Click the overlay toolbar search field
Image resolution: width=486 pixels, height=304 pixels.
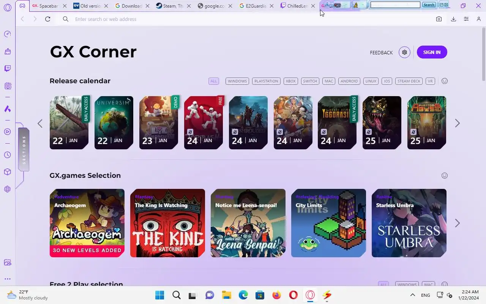click(395, 5)
